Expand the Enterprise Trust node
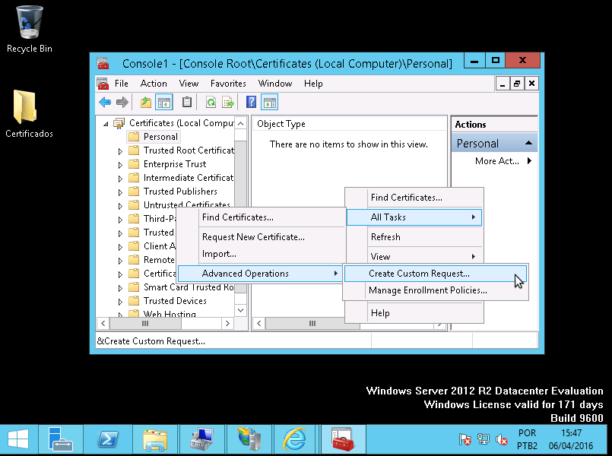612x456 pixels. click(x=120, y=165)
